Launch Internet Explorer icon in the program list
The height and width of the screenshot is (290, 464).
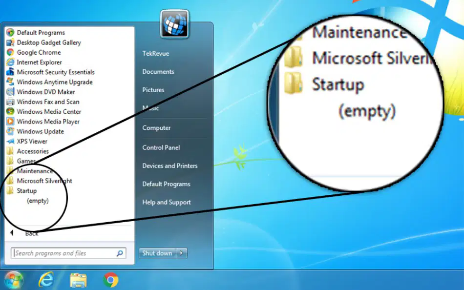pos(10,62)
